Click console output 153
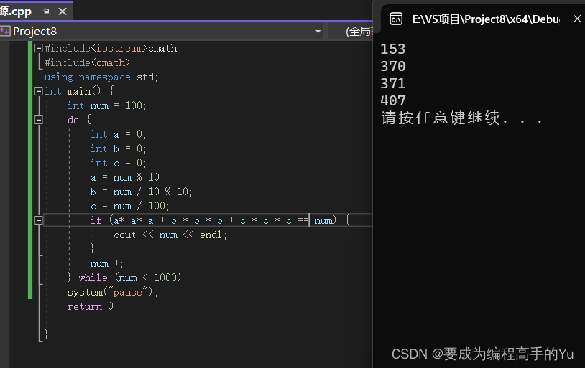 [393, 49]
